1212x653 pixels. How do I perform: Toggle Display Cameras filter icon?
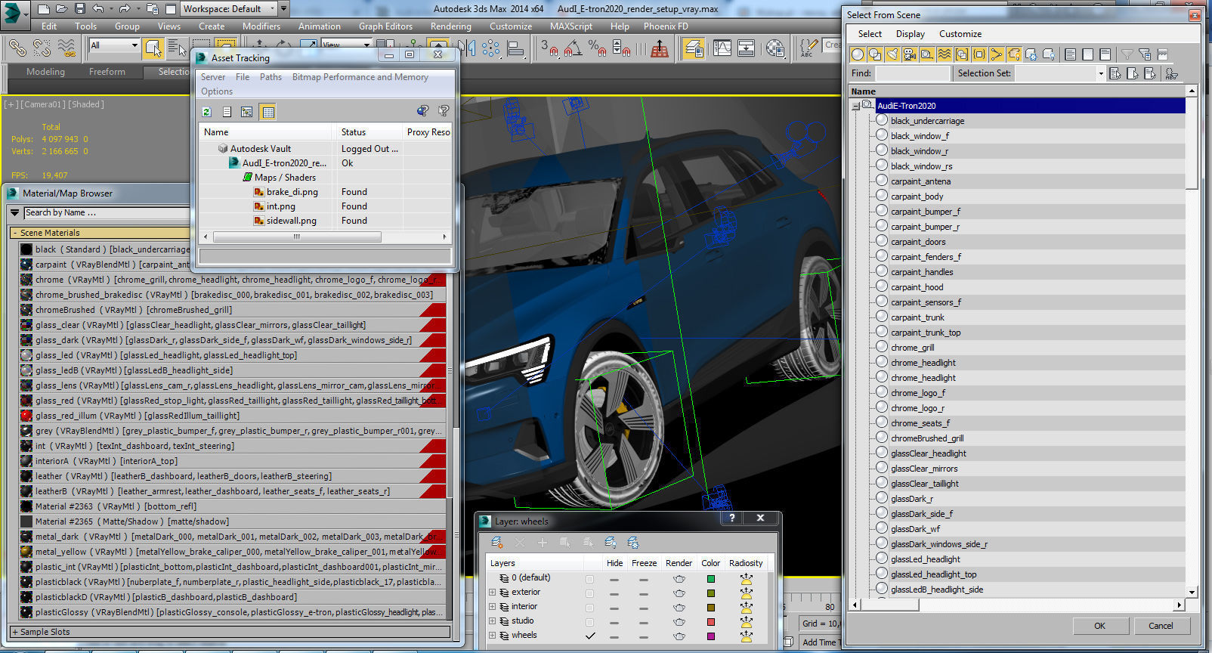[909, 54]
